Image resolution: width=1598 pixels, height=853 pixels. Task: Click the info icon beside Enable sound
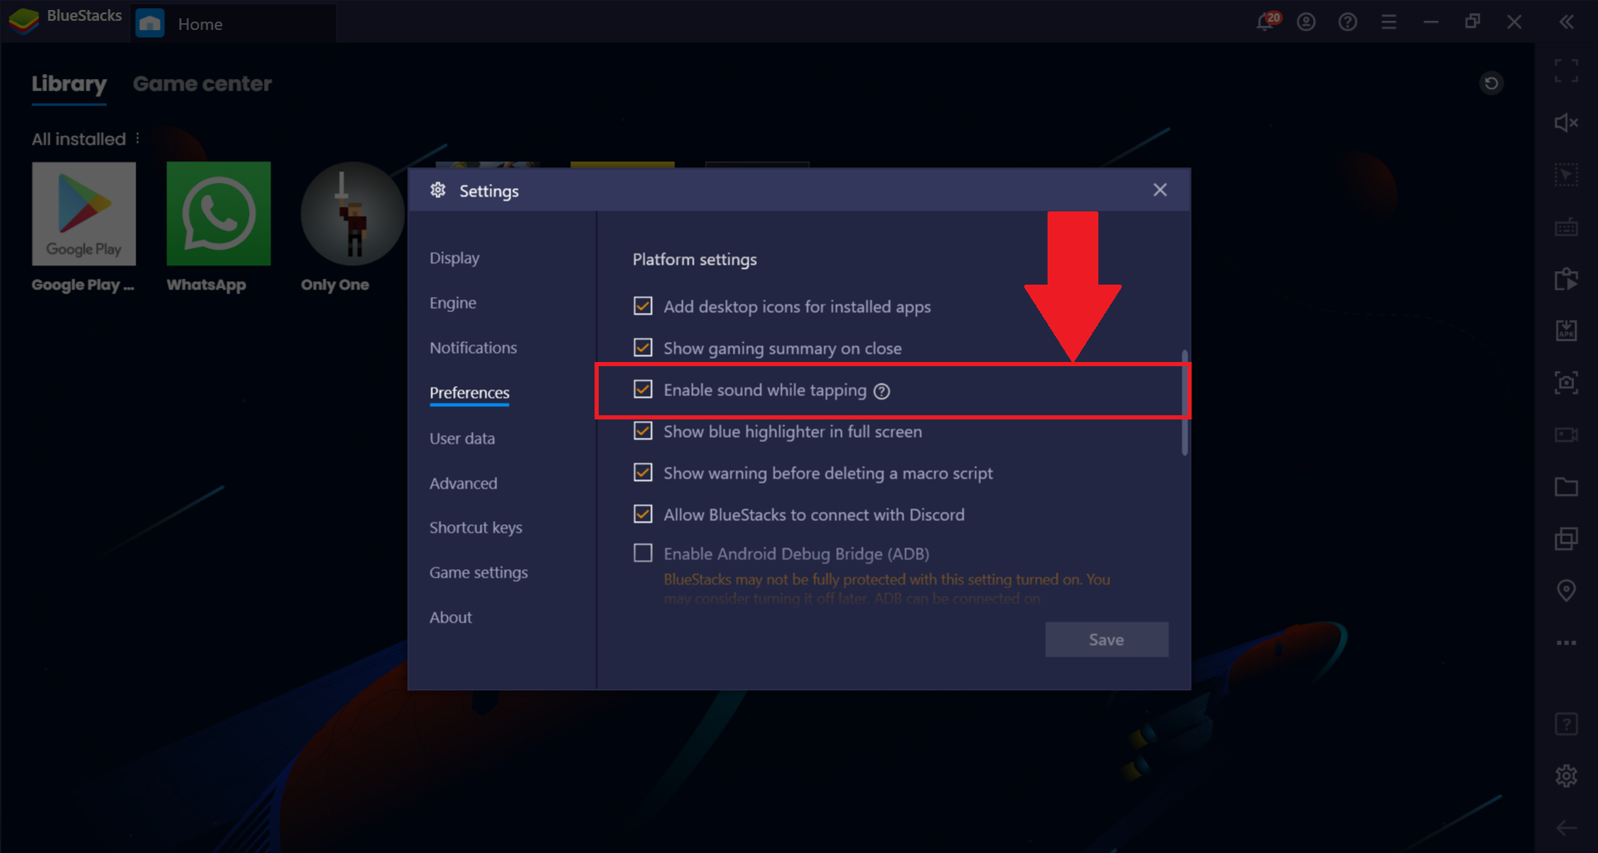click(882, 391)
